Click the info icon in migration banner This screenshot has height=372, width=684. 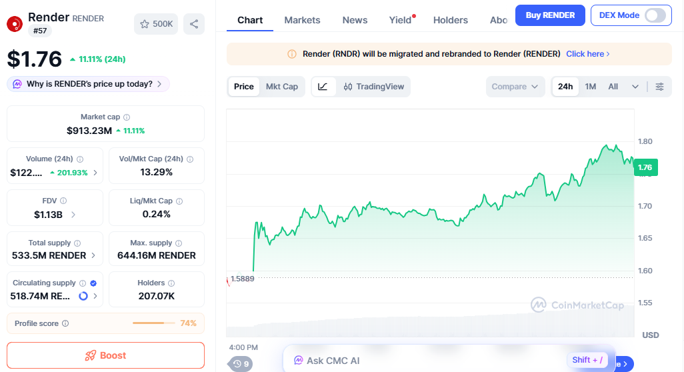click(x=292, y=54)
